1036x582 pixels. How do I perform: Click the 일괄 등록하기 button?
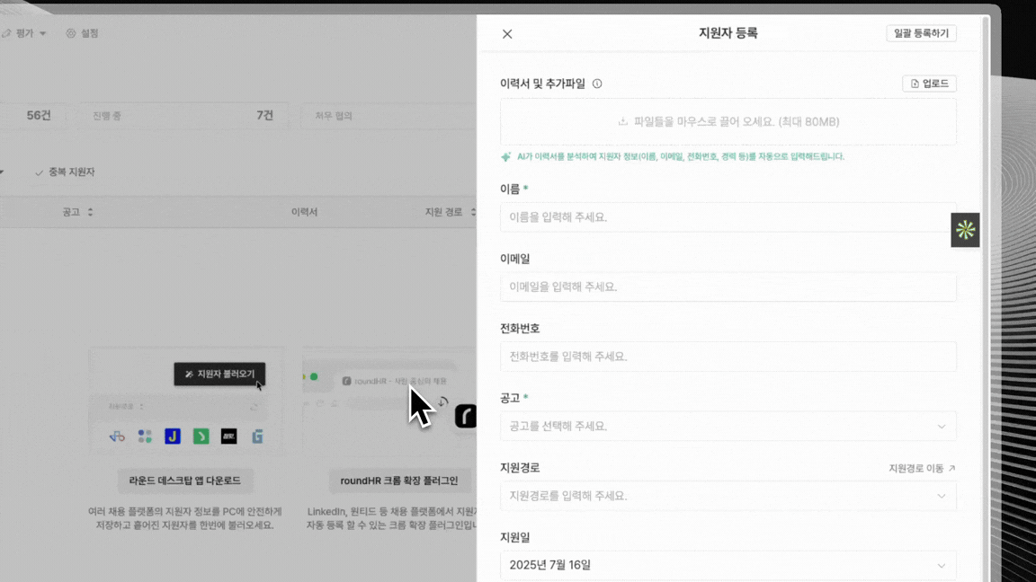pos(921,33)
